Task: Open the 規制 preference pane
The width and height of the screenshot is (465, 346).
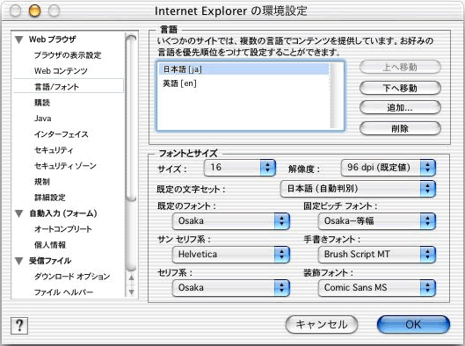Action: tap(42, 182)
